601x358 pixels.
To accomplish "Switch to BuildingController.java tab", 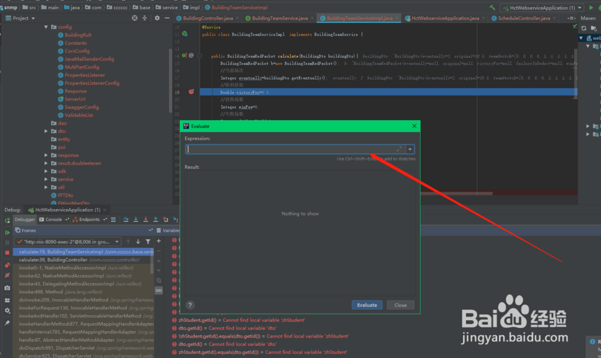I will [208, 18].
